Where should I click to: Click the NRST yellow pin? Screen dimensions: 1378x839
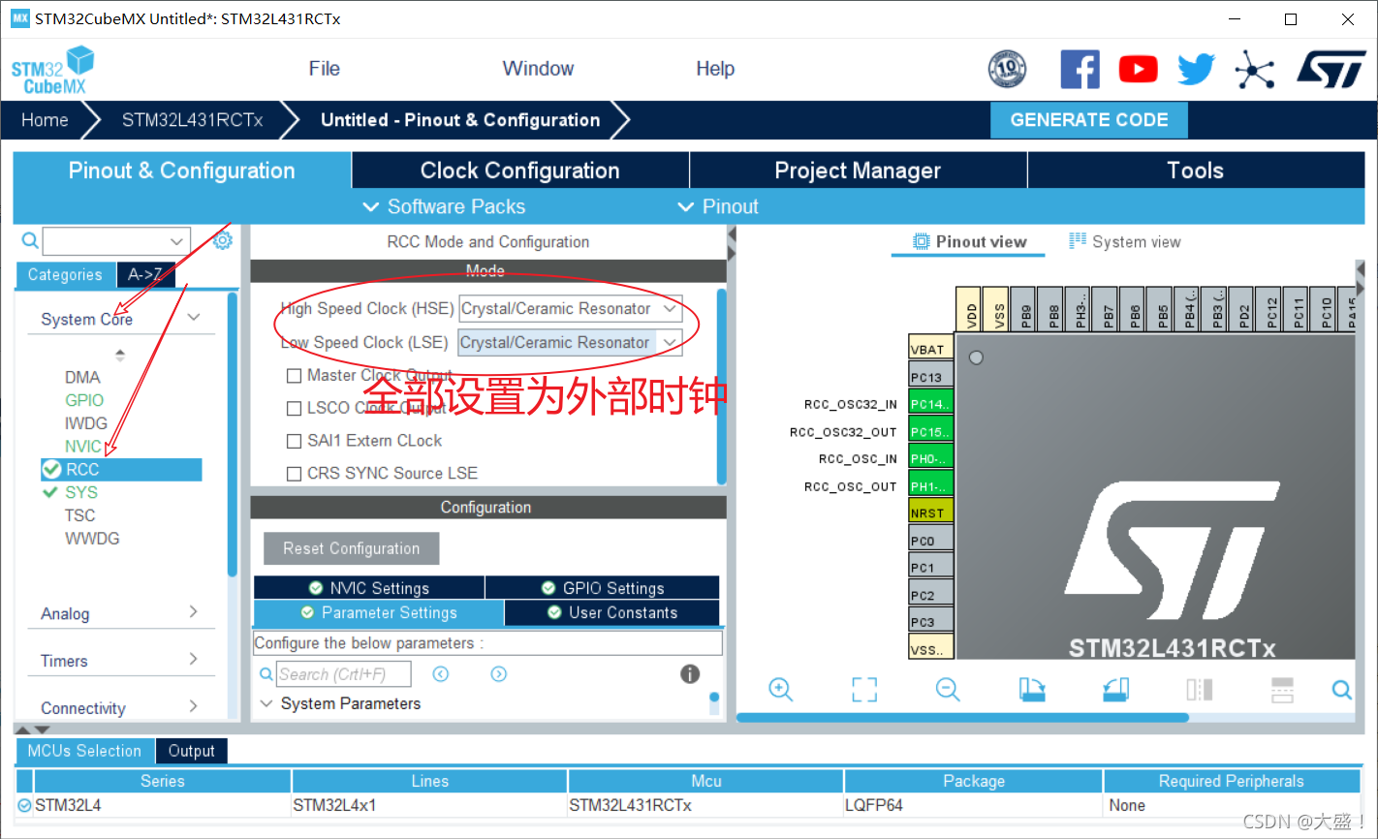click(x=931, y=513)
